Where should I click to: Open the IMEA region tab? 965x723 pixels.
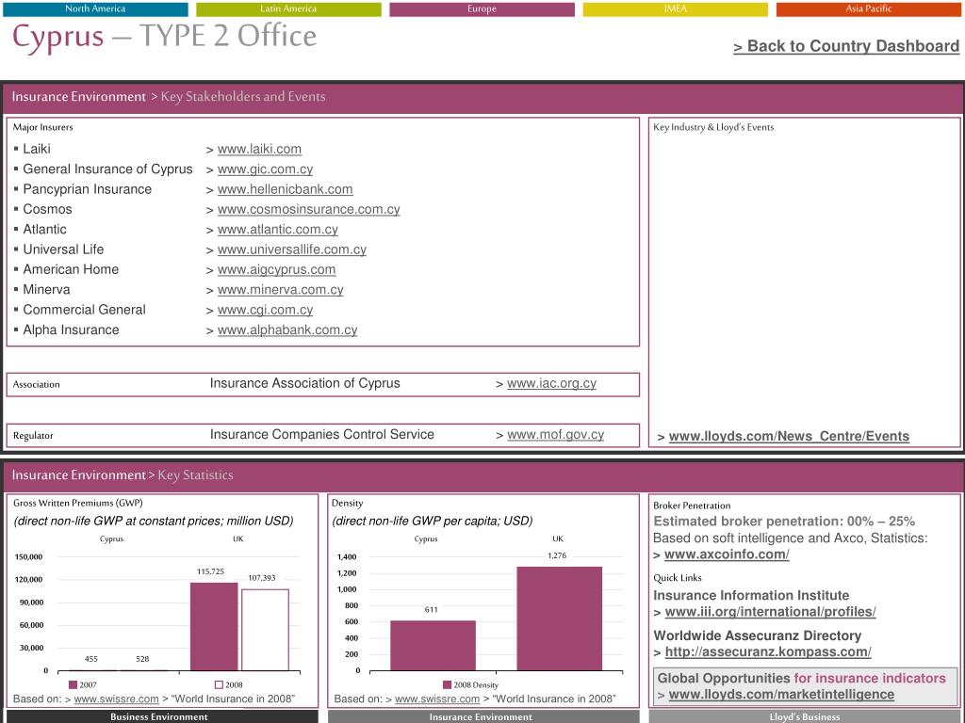[675, 8]
